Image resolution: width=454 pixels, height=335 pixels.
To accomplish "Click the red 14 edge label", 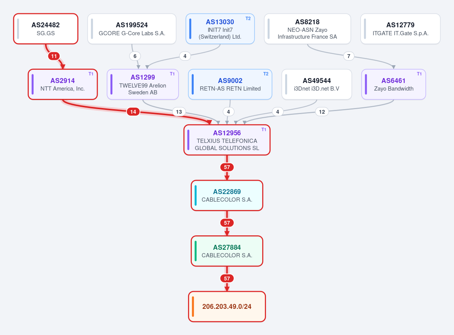I will 133,112.
